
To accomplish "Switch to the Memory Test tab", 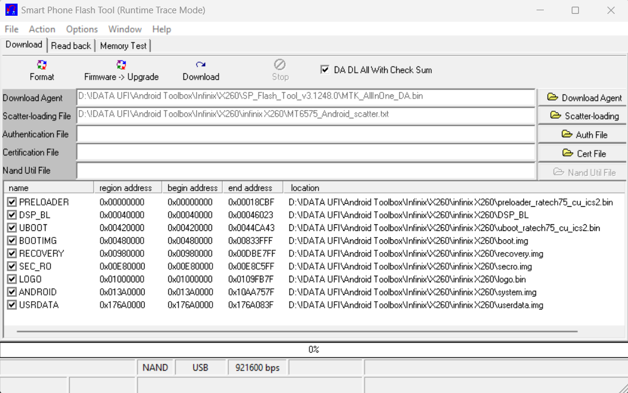I will pyautogui.click(x=123, y=46).
